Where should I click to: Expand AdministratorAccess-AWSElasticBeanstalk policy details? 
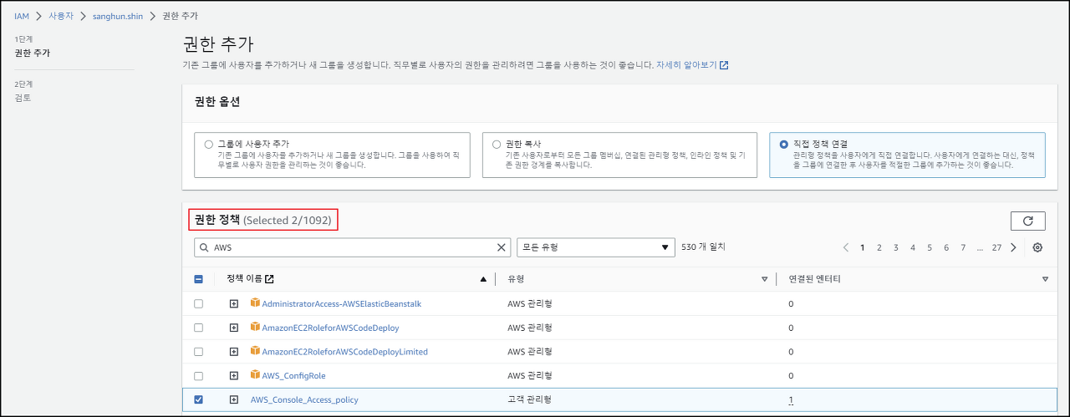[234, 303]
